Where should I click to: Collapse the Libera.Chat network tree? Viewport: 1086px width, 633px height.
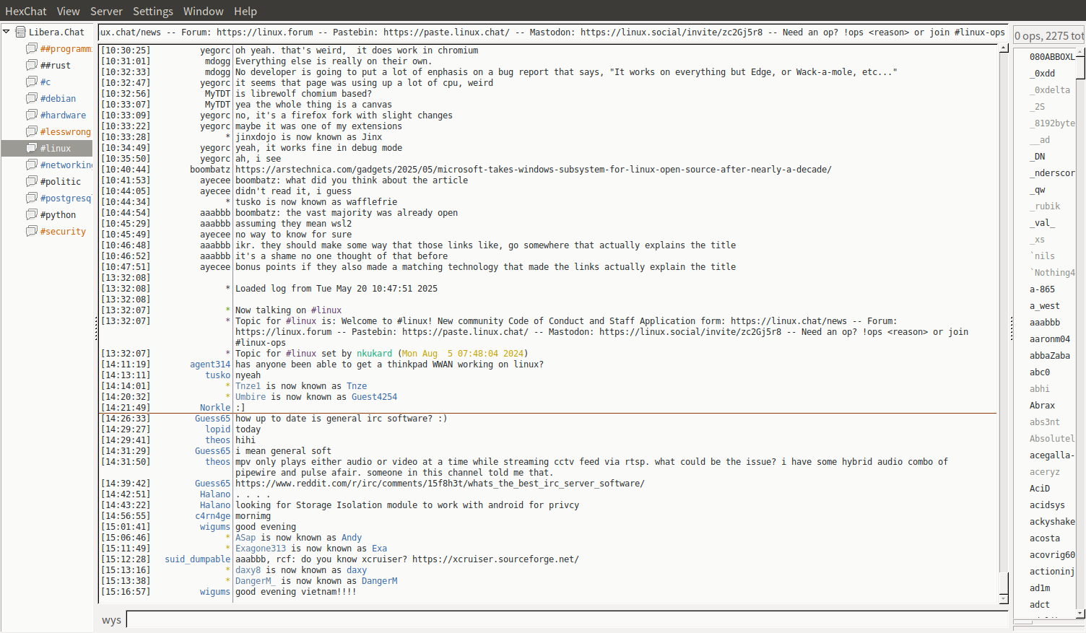pyautogui.click(x=6, y=32)
